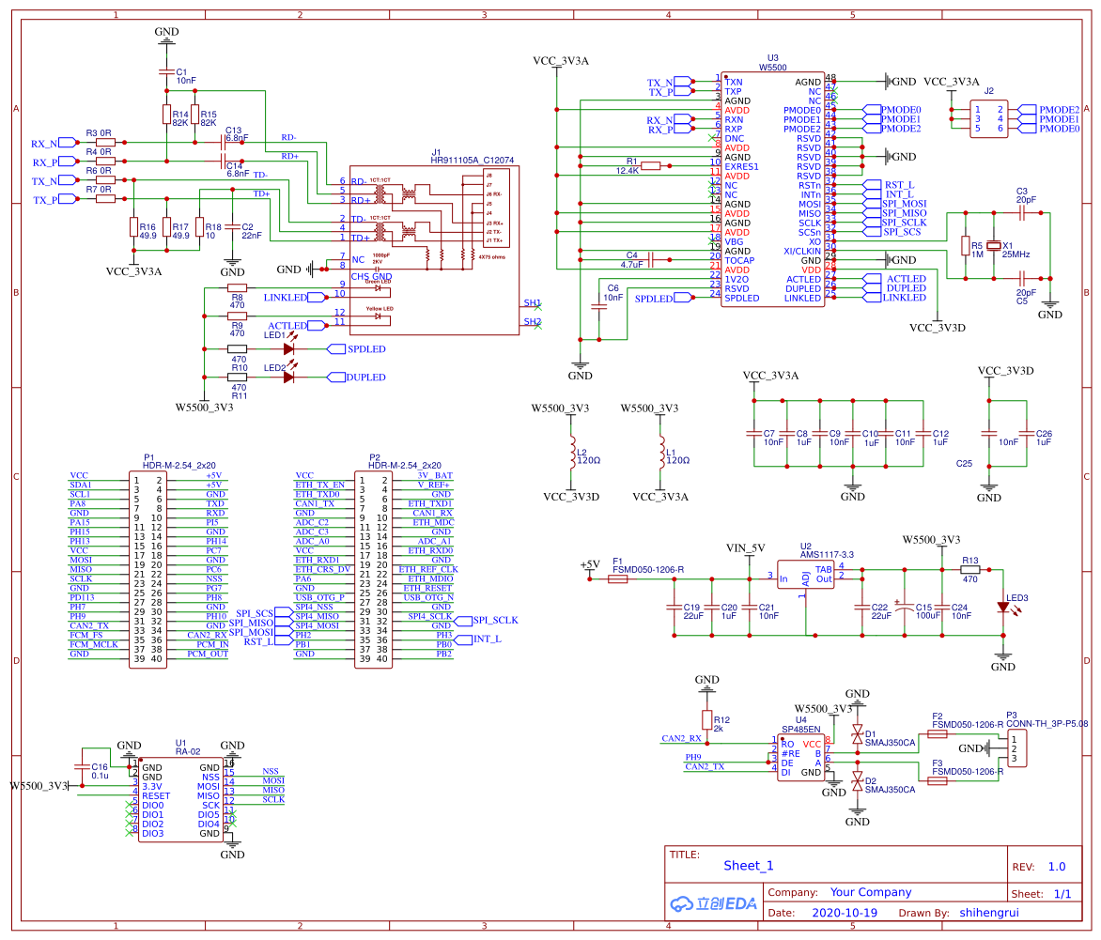
Task: Select resistor R12 2k
Action: click(x=707, y=719)
